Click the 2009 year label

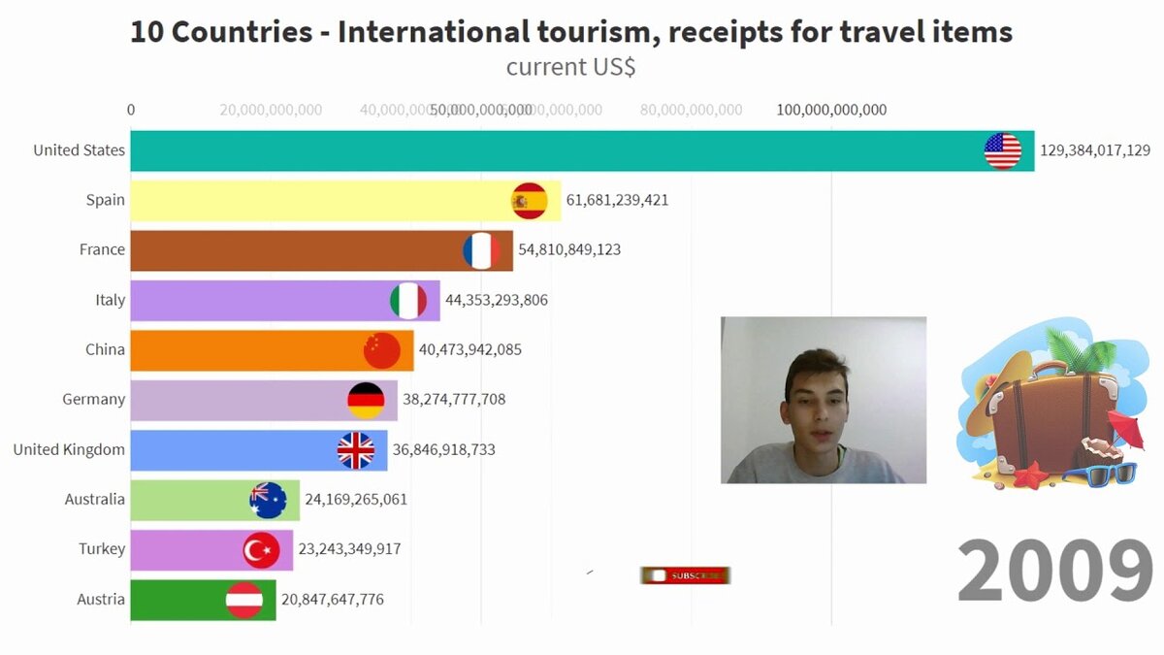click(1055, 572)
